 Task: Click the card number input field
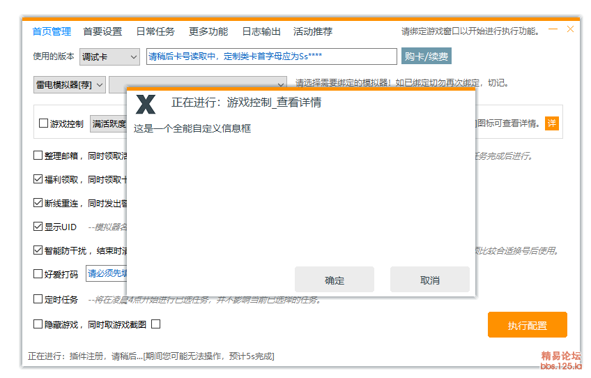pyautogui.click(x=271, y=56)
